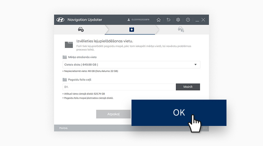Click the D:\ temporary path field

coord(118,87)
